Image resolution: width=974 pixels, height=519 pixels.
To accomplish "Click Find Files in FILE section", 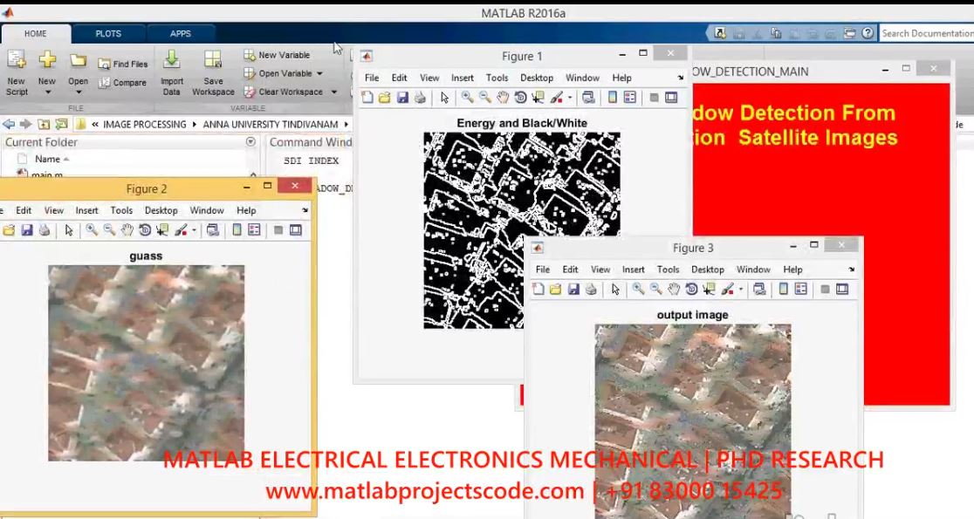I will 123,64.
